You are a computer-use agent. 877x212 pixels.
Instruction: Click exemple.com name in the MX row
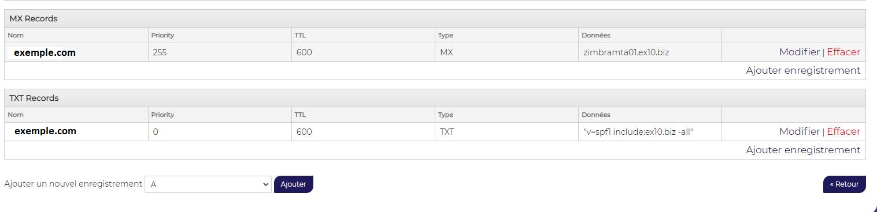click(x=45, y=52)
